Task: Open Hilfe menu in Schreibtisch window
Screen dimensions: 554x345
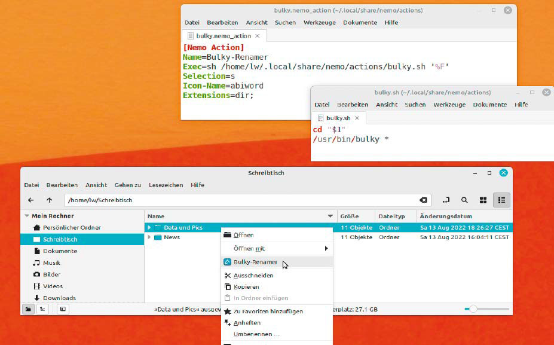Action: [197, 185]
